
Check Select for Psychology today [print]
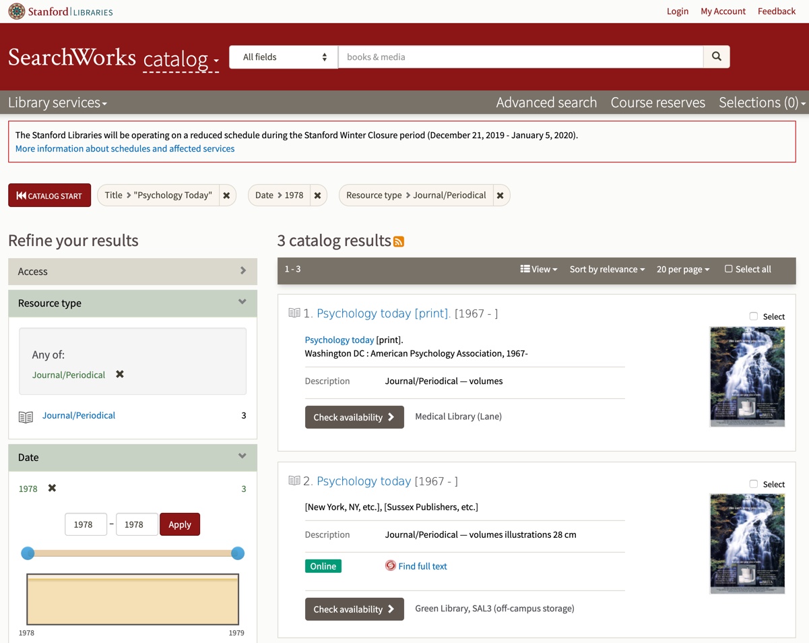coord(753,316)
